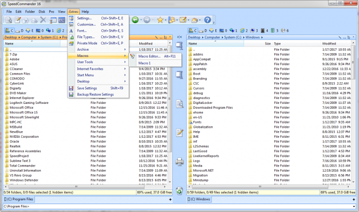
Task: Expand the Internet Favorites submenu
Action: coord(98,69)
